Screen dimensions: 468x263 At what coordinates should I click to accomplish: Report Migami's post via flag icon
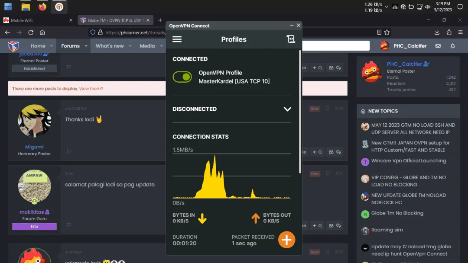click(x=69, y=151)
